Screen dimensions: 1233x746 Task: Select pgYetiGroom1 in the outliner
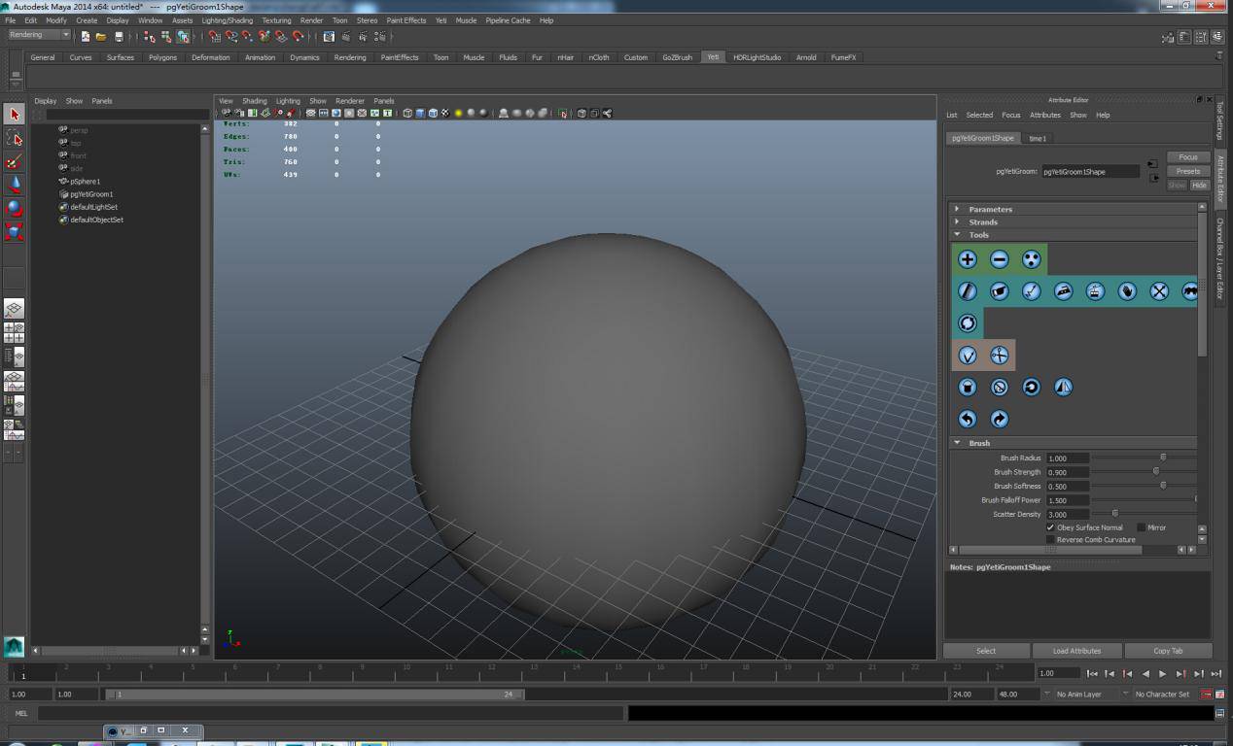tap(90, 194)
